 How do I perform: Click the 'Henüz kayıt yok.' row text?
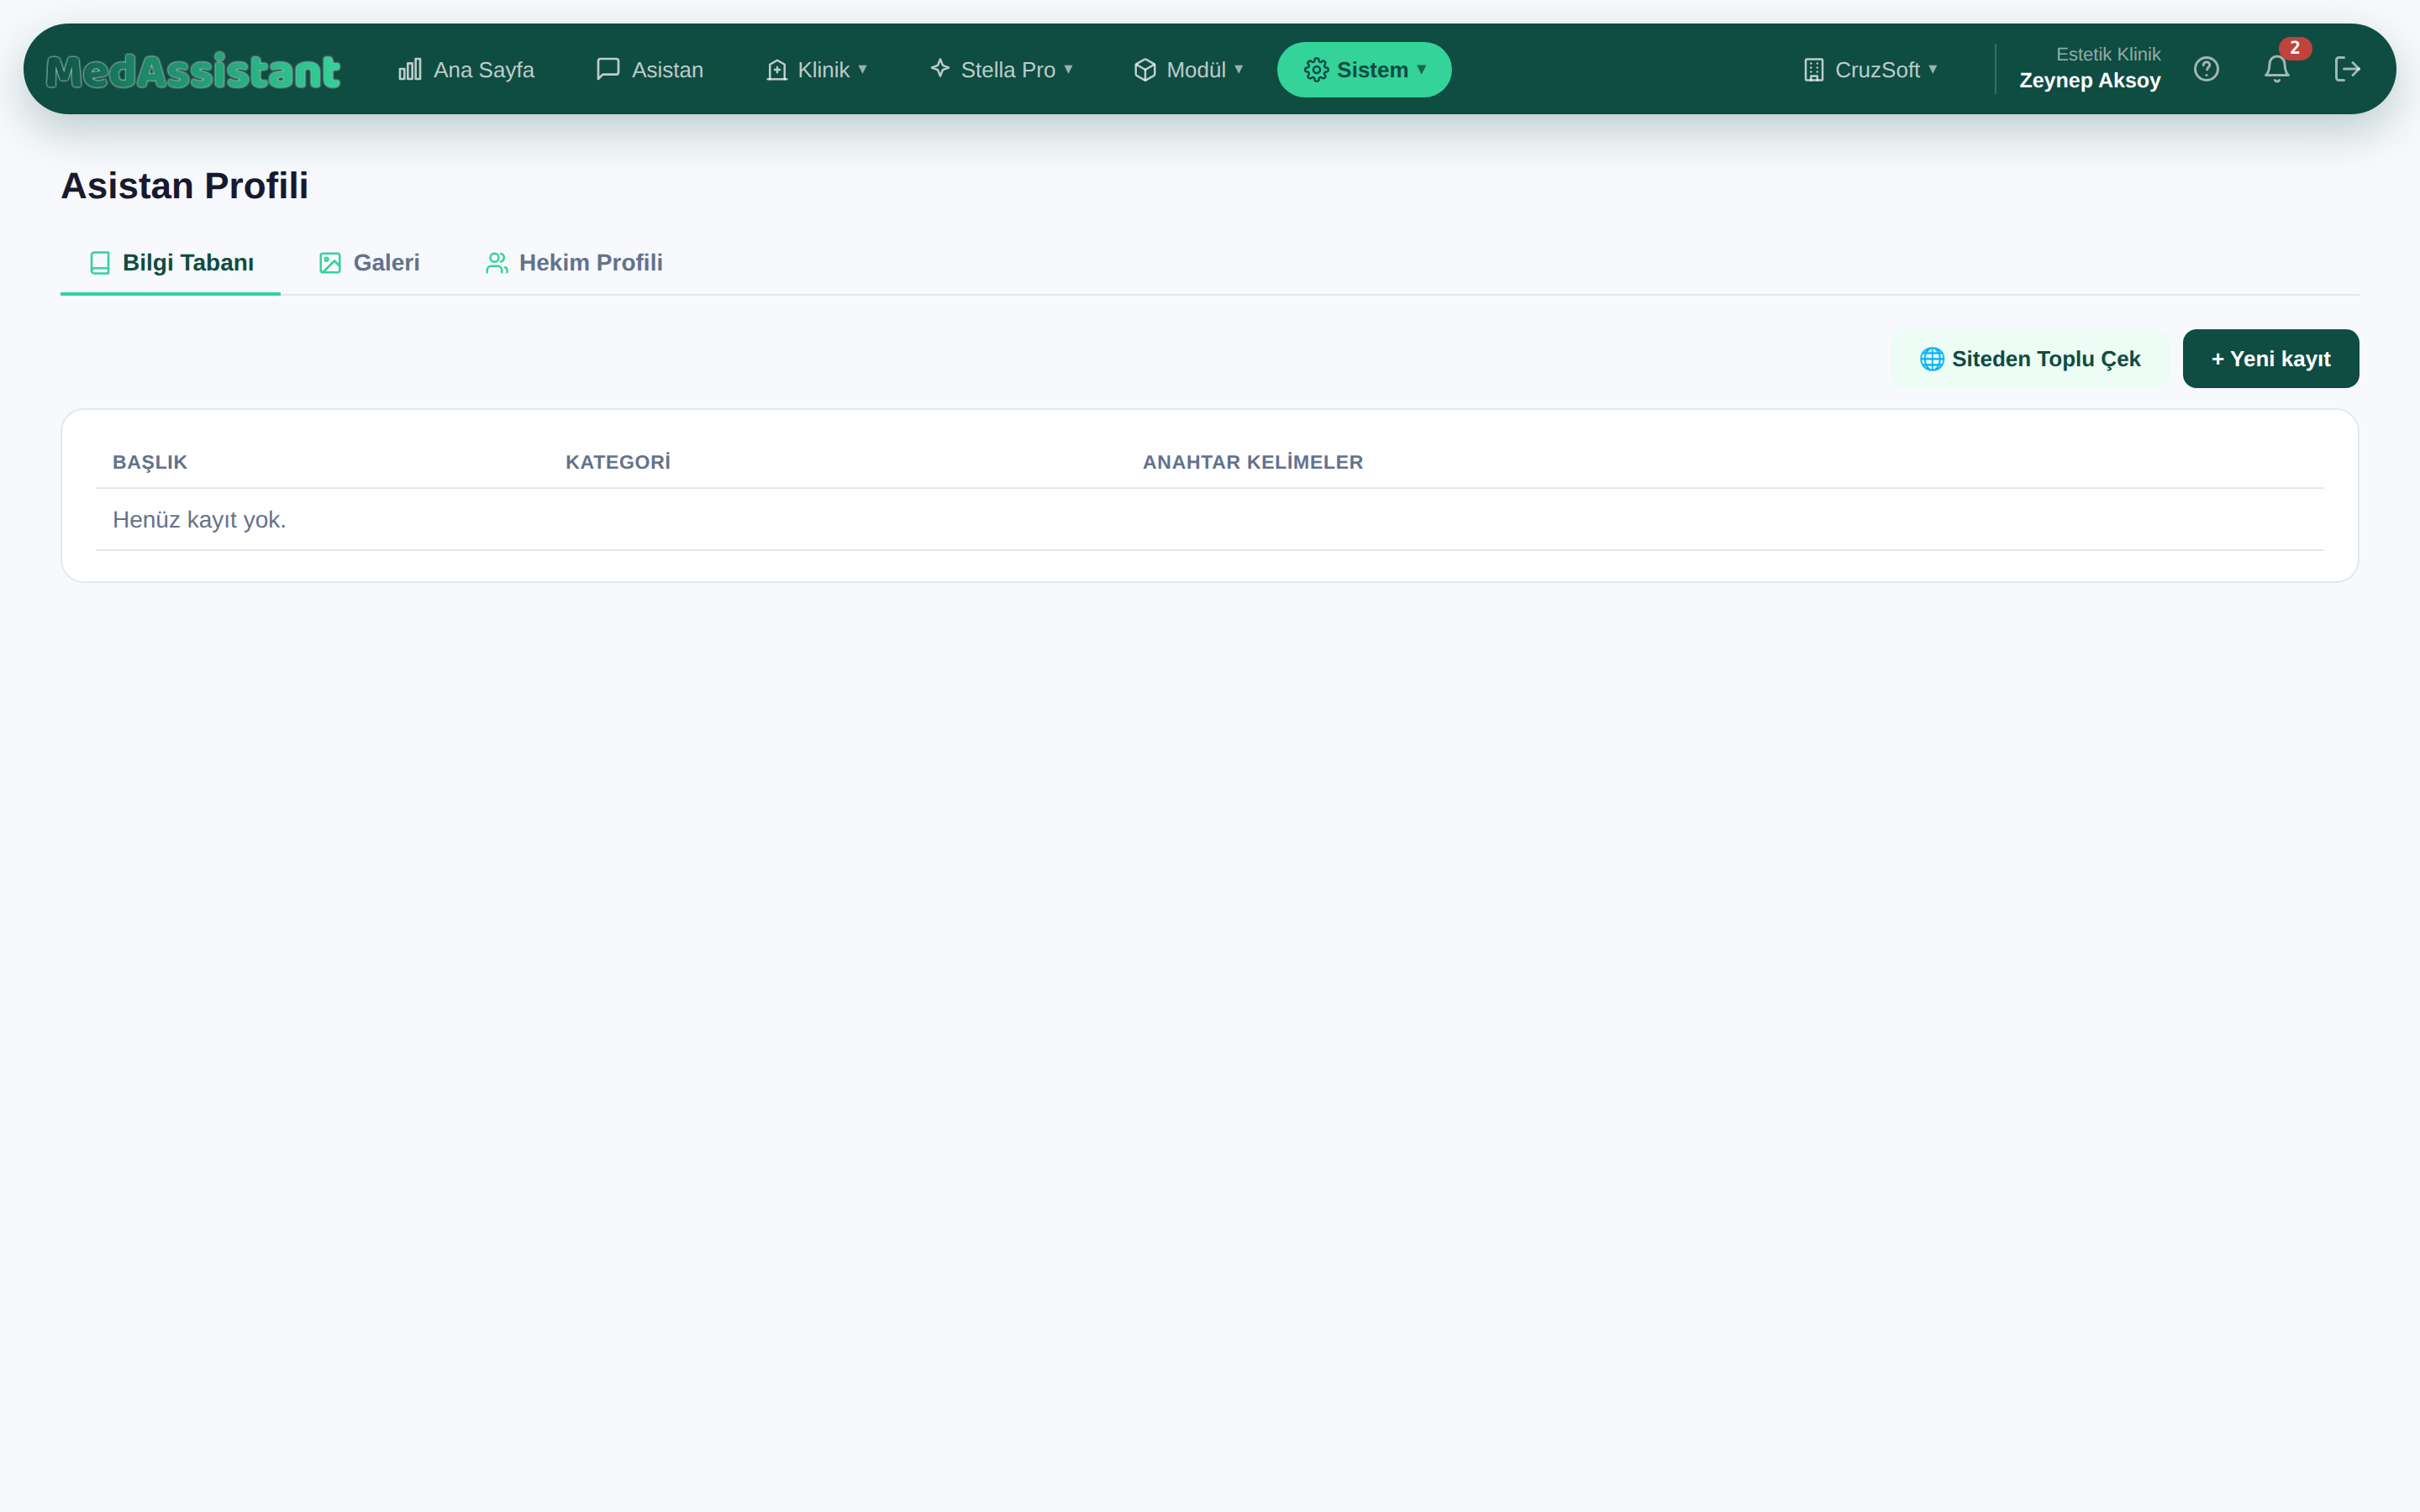199,520
